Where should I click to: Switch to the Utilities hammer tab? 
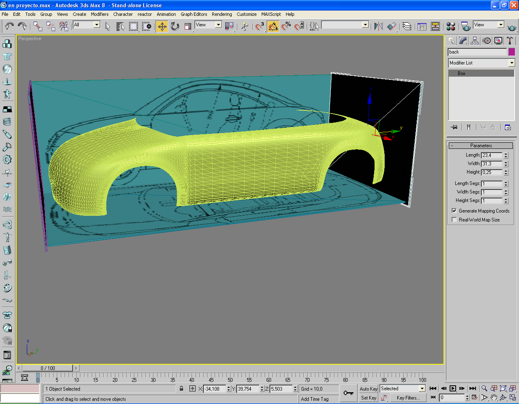click(510, 41)
